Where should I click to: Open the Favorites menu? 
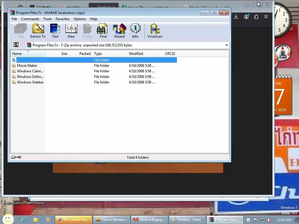click(62, 19)
